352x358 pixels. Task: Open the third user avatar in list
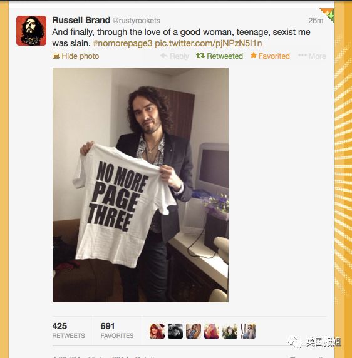point(194,331)
